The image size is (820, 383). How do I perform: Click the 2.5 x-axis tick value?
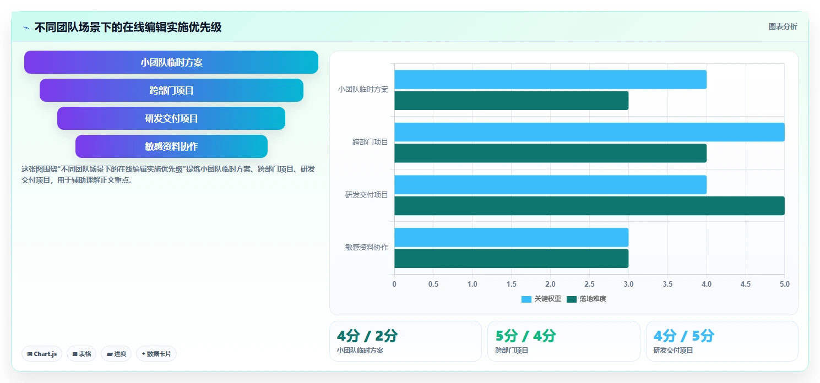click(589, 284)
